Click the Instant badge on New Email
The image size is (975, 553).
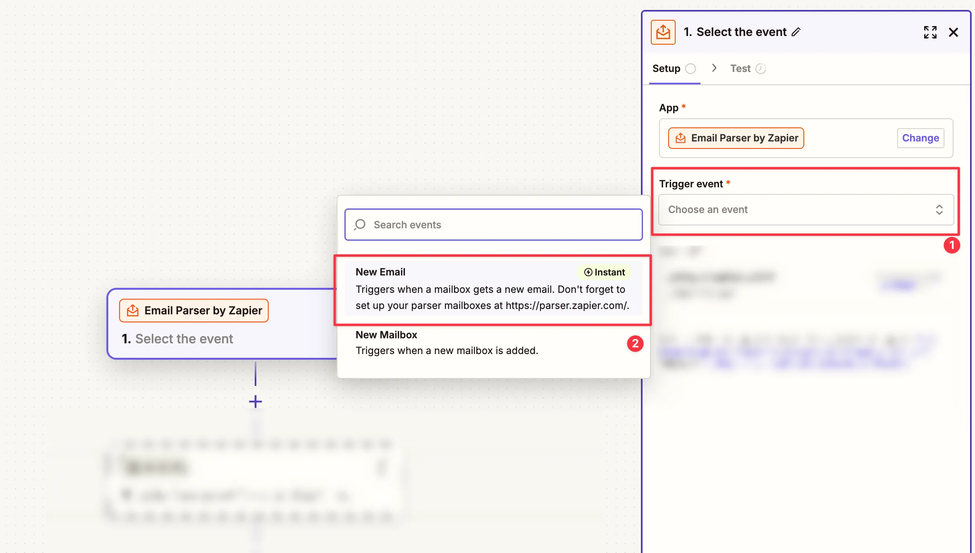tap(604, 272)
